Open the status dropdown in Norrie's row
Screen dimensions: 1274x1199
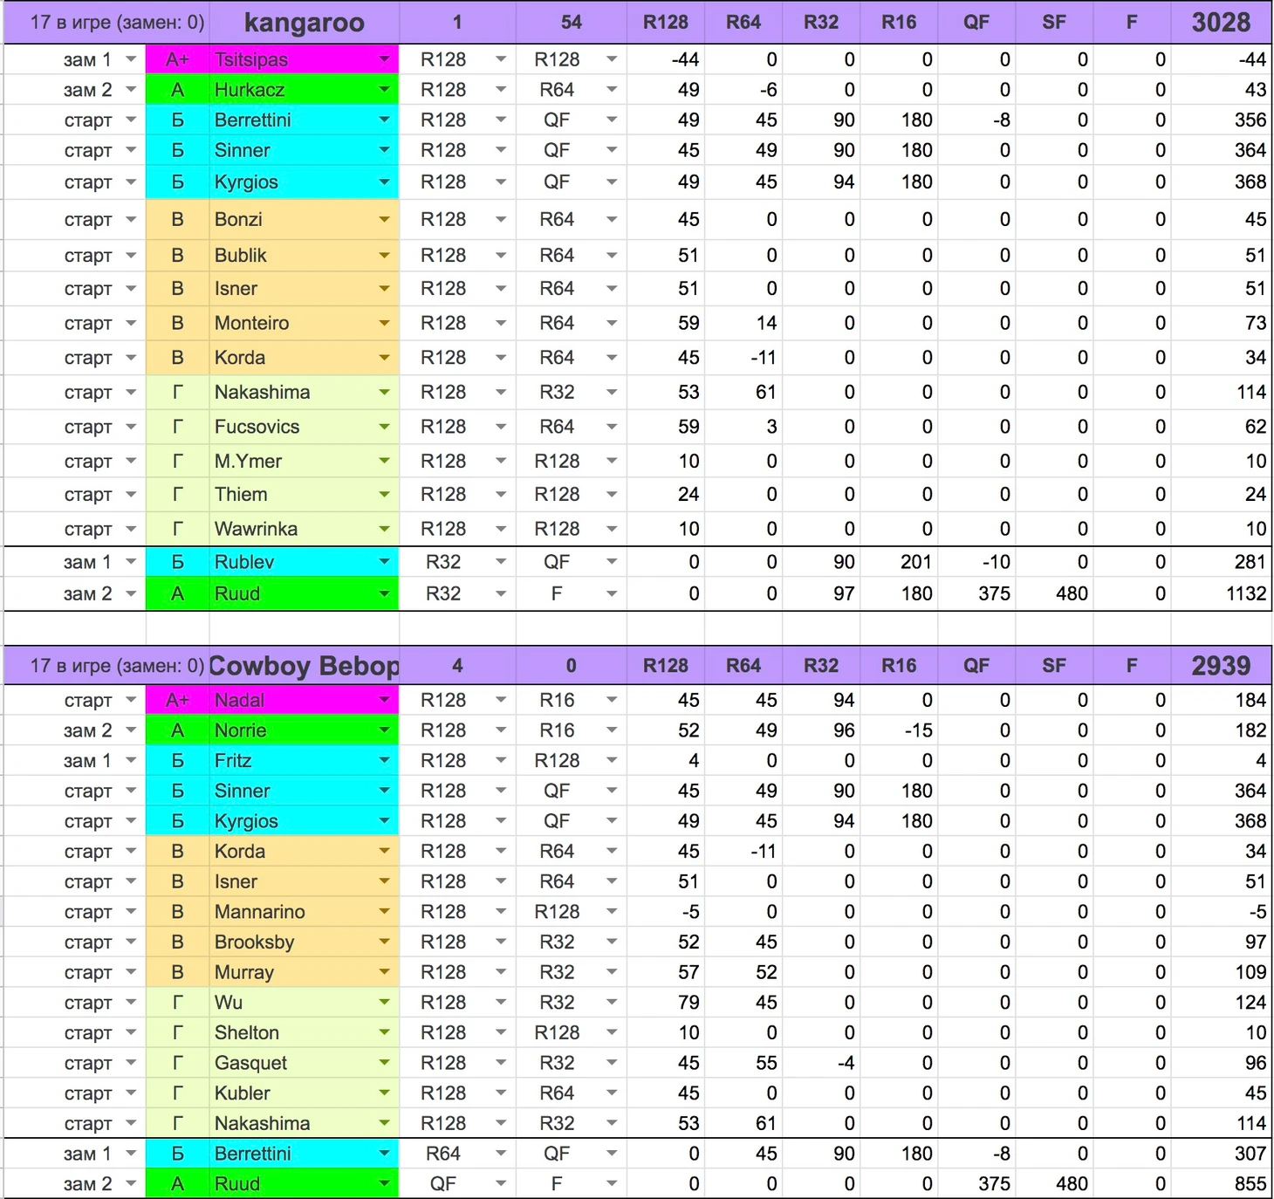(131, 730)
